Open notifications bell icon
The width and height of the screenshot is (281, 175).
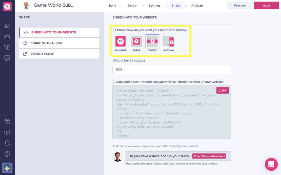[x=7, y=143]
